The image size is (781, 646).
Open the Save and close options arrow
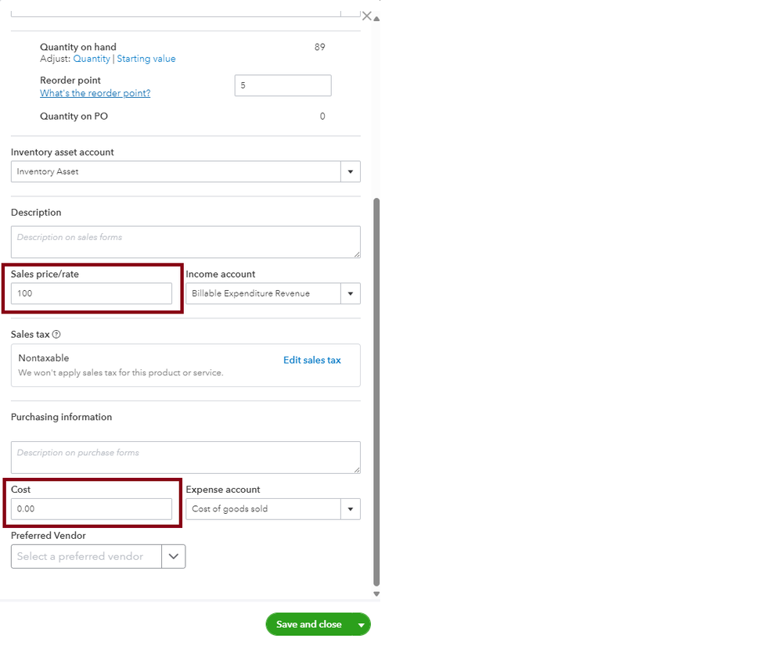pyautogui.click(x=361, y=625)
